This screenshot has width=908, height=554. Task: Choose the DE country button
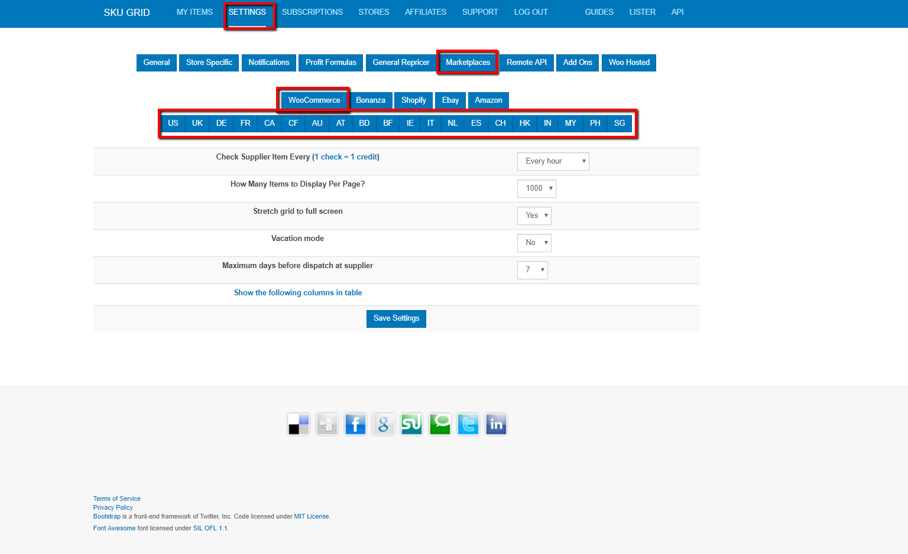(x=222, y=123)
